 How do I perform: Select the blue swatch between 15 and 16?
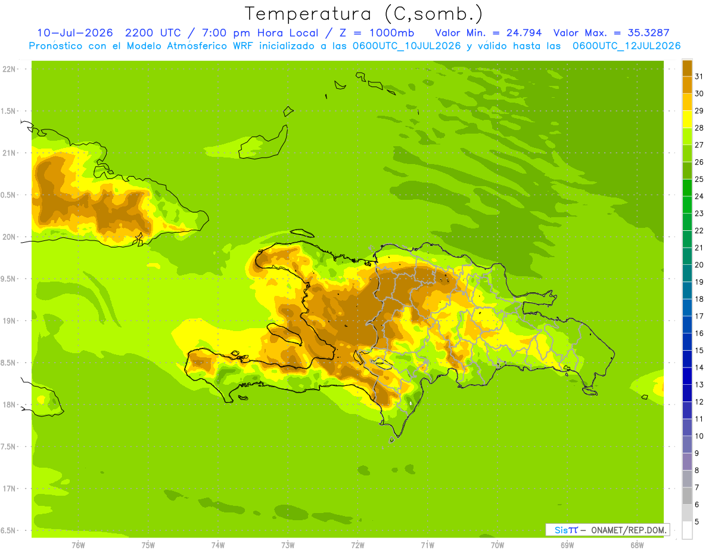click(x=687, y=342)
